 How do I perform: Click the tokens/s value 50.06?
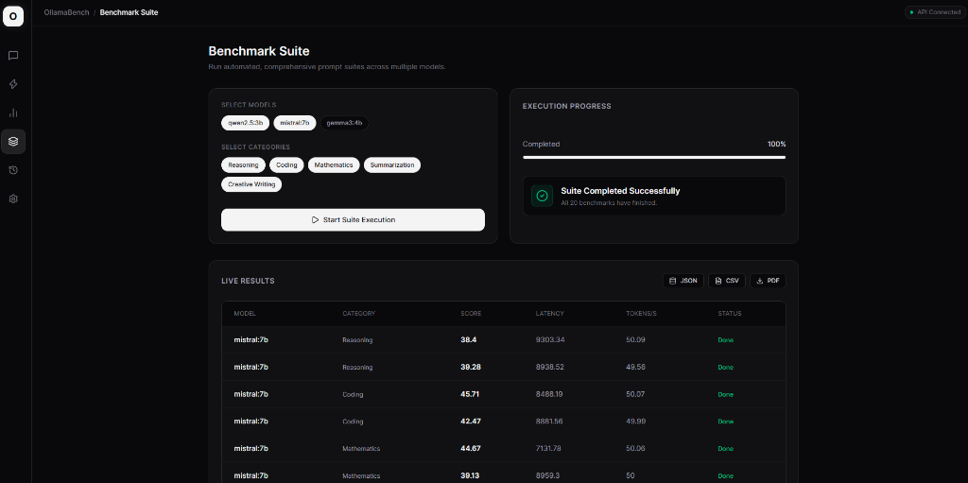pyautogui.click(x=635, y=448)
